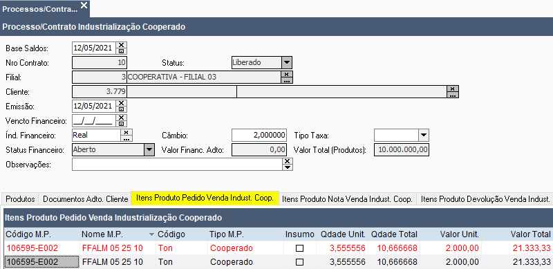The height and width of the screenshot is (269, 553).
Task: Switch to the Produtos tab
Action: click(x=20, y=198)
